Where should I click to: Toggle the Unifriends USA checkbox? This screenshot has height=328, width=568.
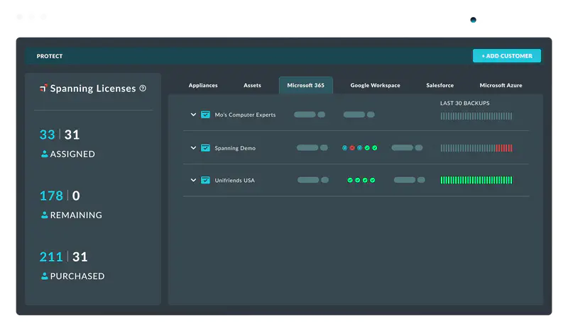click(x=205, y=180)
